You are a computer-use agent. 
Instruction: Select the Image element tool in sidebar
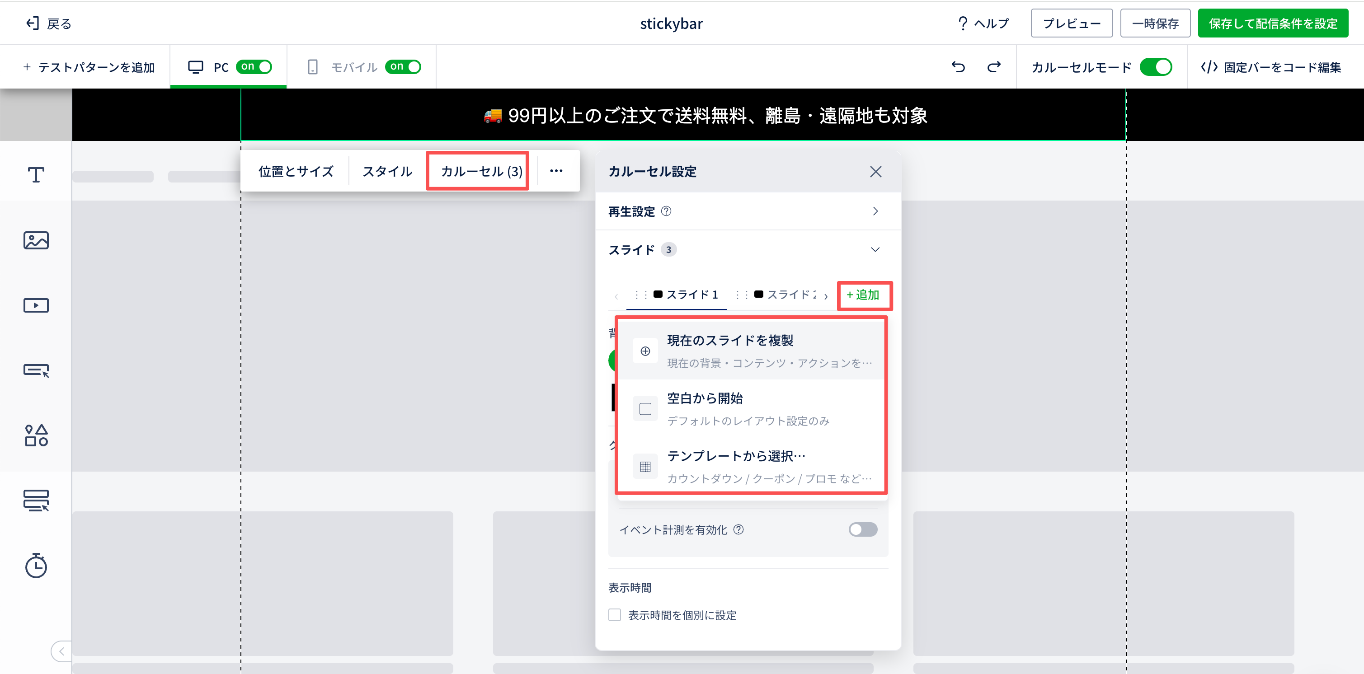36,240
